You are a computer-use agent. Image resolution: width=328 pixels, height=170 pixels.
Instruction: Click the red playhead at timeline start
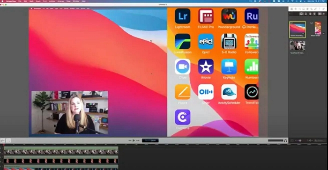point(4,145)
